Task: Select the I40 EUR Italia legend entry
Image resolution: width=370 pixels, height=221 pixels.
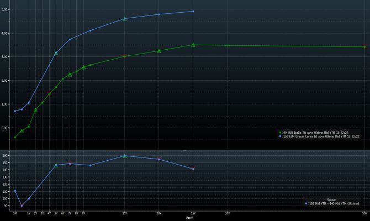Action: [x=320, y=133]
